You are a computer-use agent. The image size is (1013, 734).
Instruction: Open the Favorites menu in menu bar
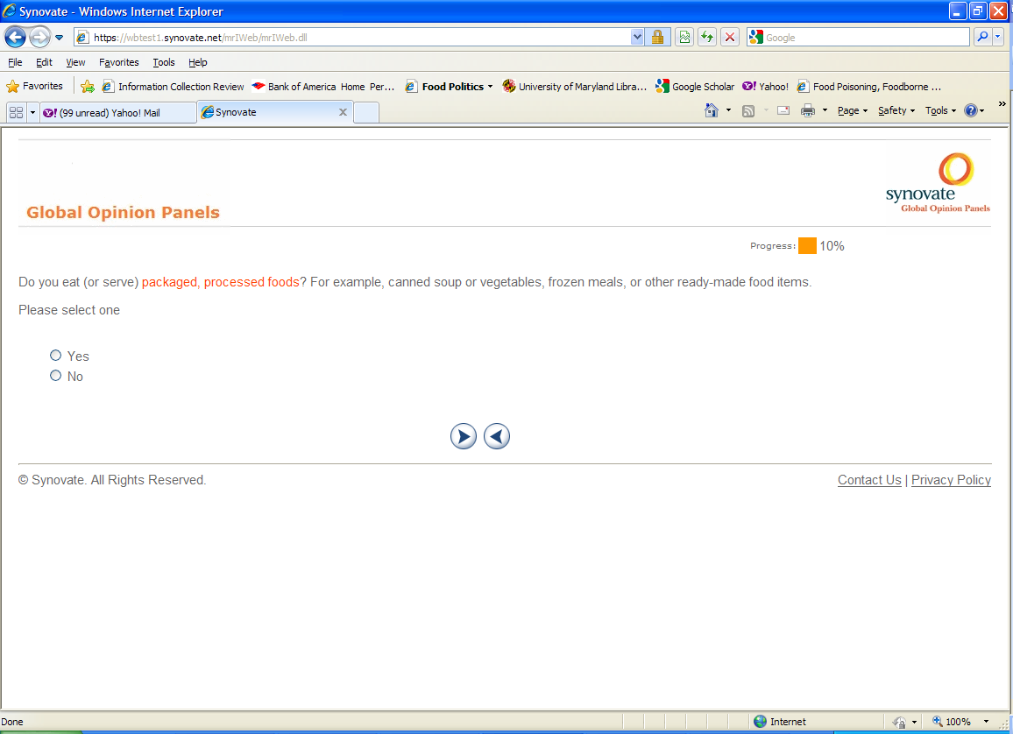pyautogui.click(x=119, y=62)
